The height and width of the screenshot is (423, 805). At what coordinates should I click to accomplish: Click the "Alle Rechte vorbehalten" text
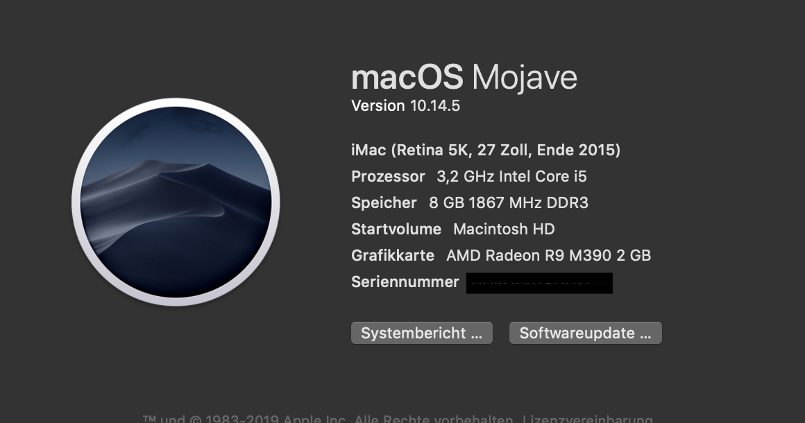pyautogui.click(x=435, y=420)
